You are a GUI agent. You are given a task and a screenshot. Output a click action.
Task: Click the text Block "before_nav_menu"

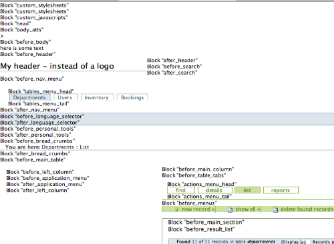pyautogui.click(x=32, y=79)
